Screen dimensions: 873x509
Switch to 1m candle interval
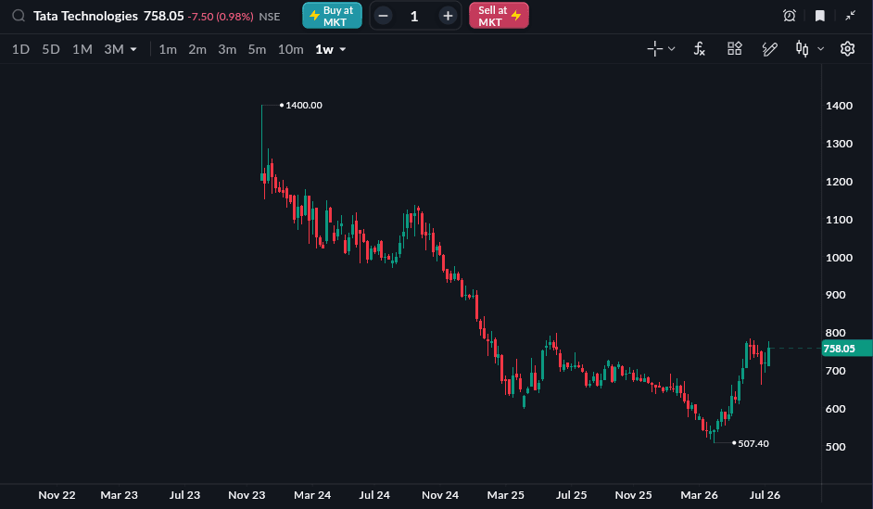click(168, 49)
